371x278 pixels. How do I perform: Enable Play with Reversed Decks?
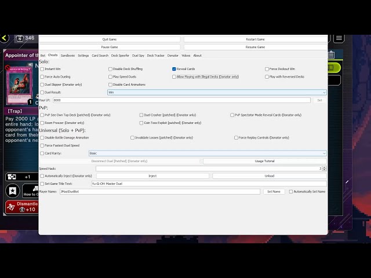click(267, 77)
